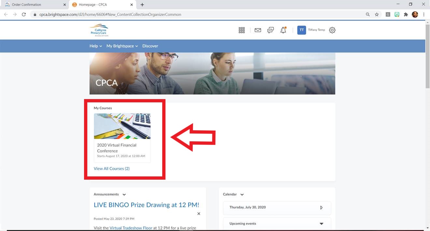Reload the page in the browser
The image size is (430, 231).
[24, 15]
